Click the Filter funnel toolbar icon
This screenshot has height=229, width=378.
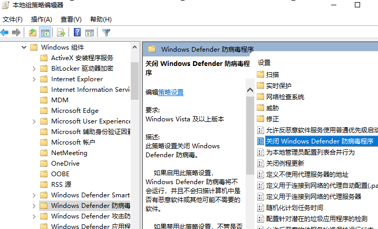(106, 32)
